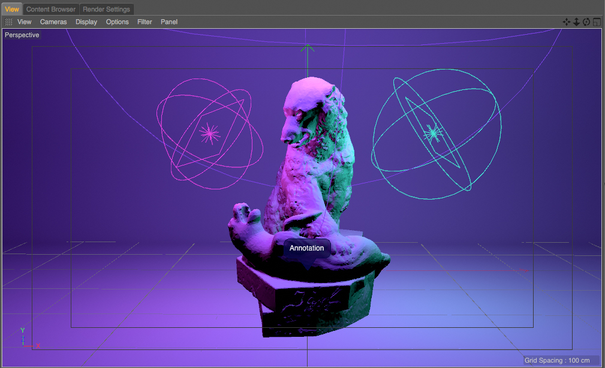The image size is (605, 368).
Task: Select the pink light object gizmo center
Action: click(209, 133)
